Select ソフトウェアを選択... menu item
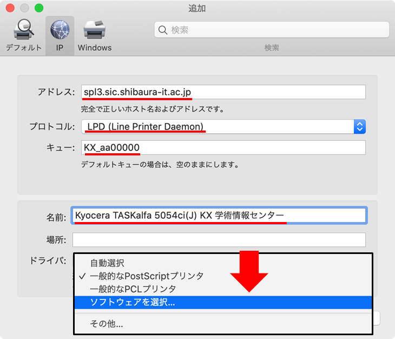 223,302
